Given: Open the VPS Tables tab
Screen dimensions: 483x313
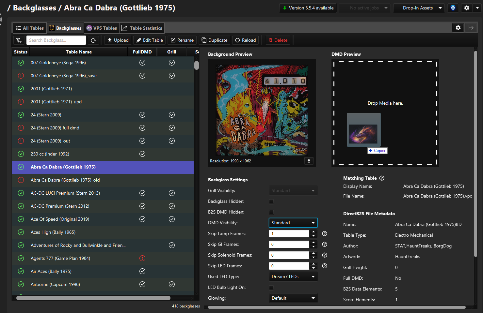Looking at the screenshot, I should coord(102,28).
